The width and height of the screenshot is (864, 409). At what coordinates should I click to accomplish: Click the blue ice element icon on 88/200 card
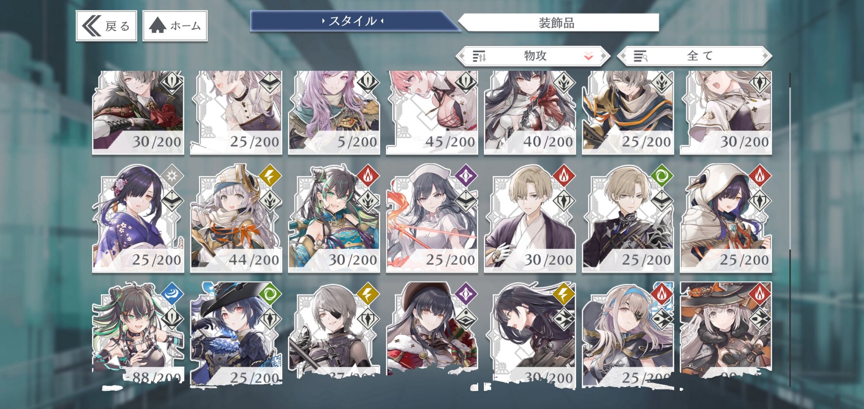(172, 293)
